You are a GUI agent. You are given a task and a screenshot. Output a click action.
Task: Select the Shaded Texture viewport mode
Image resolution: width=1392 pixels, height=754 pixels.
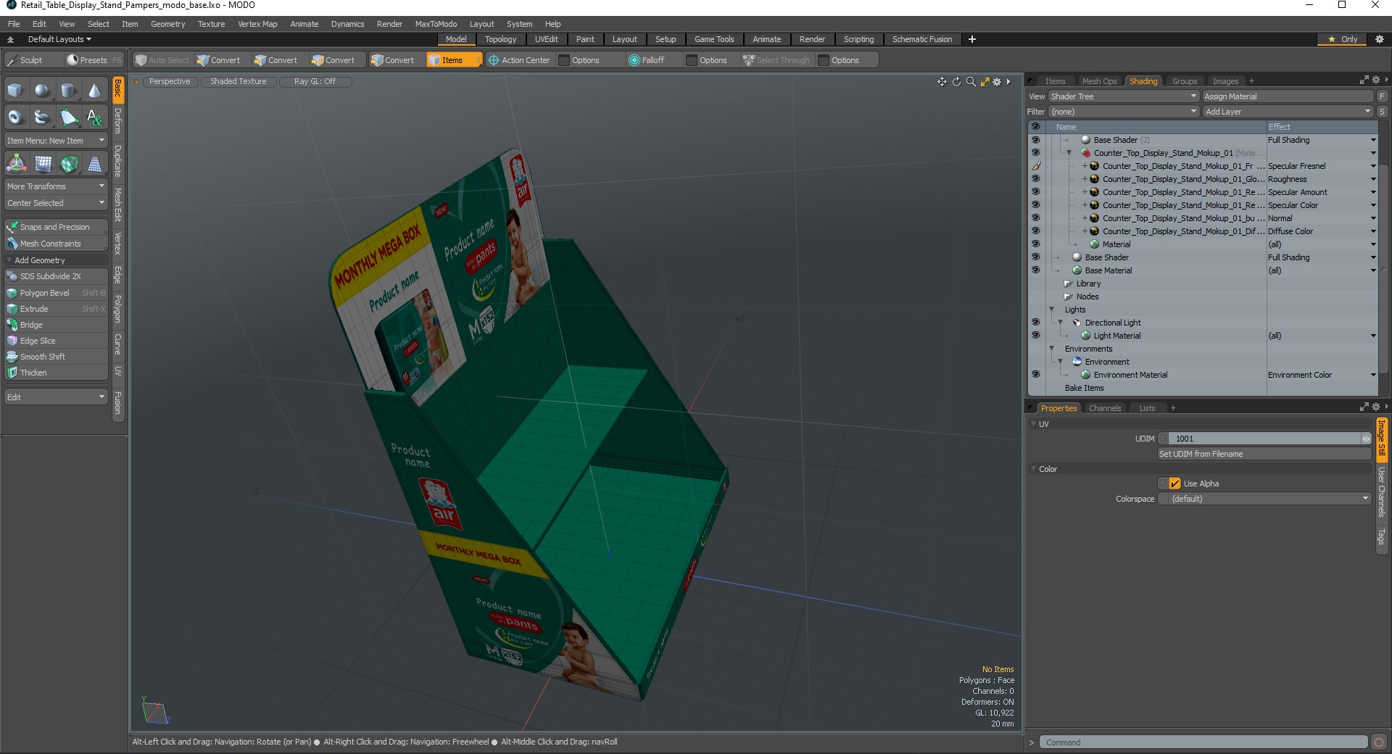coord(238,81)
